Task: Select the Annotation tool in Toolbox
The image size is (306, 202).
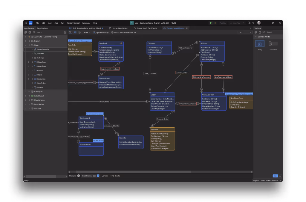Action: [273, 44]
